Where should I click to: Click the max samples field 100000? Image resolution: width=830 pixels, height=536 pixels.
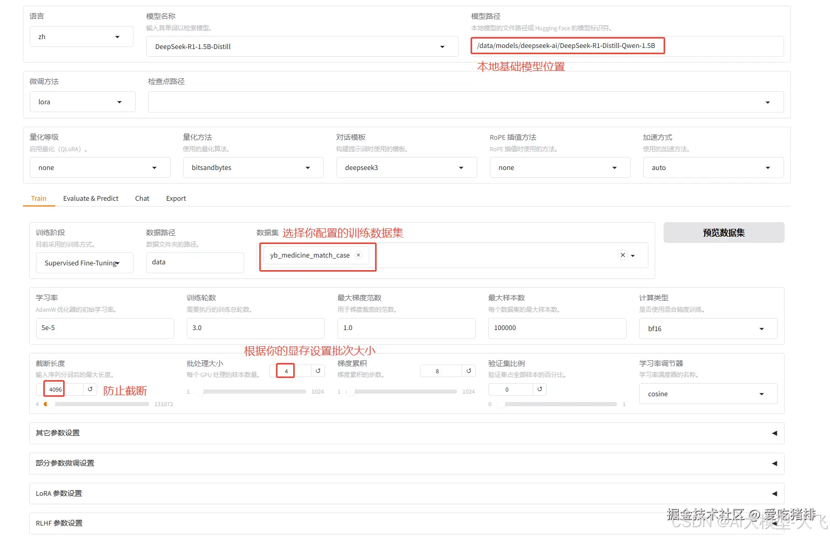click(x=557, y=328)
